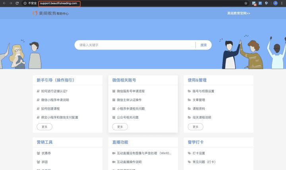Screen dimensions: 286x170
Task: Open the 美阅教育官网>> link
Action: (239, 14)
